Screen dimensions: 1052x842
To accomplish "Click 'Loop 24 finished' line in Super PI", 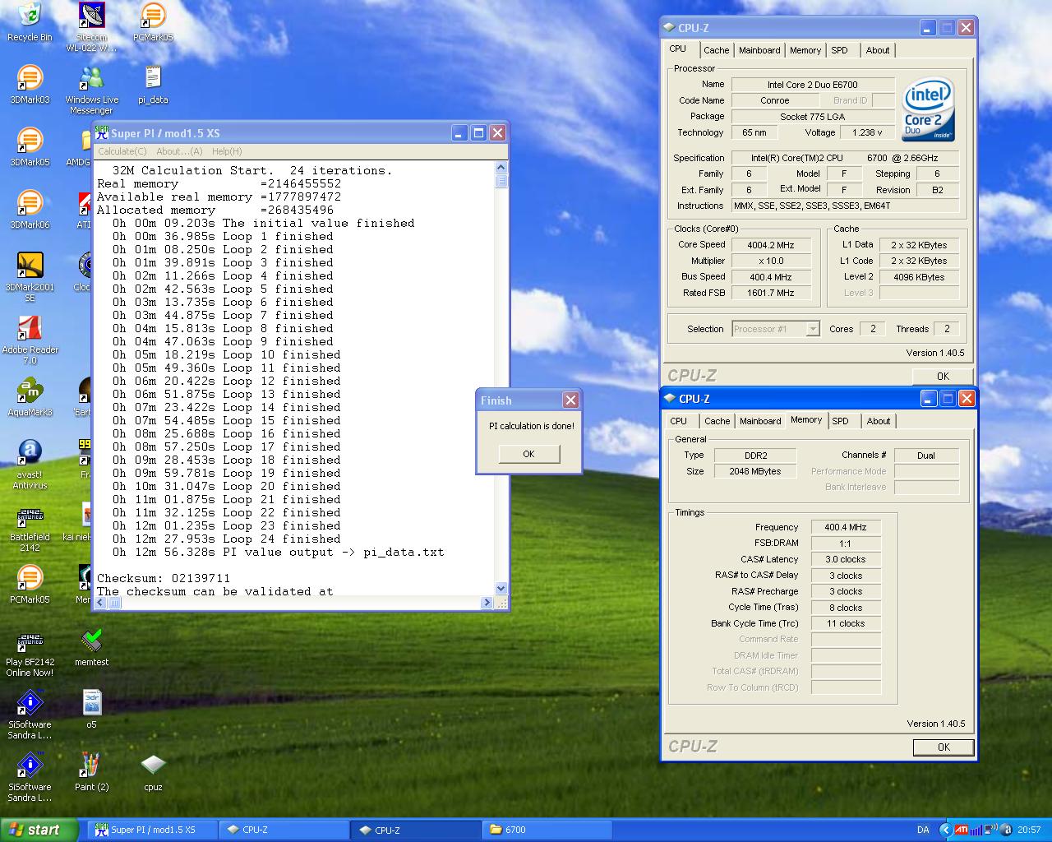I will pos(226,539).
